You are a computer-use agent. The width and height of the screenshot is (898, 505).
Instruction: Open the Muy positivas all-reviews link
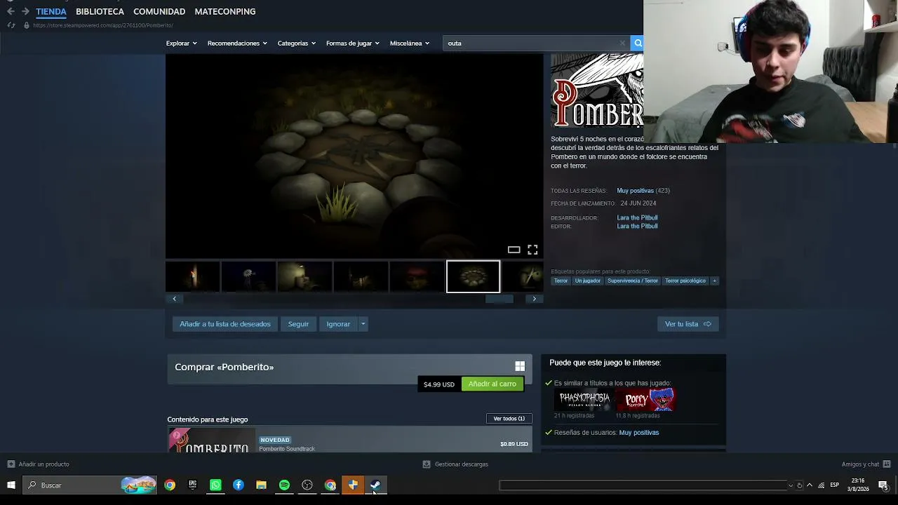[x=636, y=191]
